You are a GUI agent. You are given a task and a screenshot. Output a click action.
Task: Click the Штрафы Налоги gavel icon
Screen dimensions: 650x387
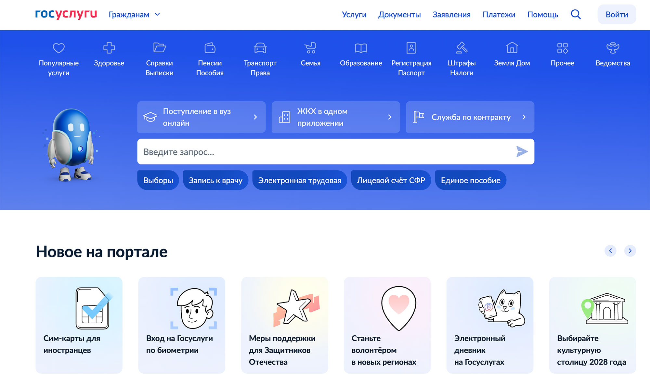click(462, 48)
